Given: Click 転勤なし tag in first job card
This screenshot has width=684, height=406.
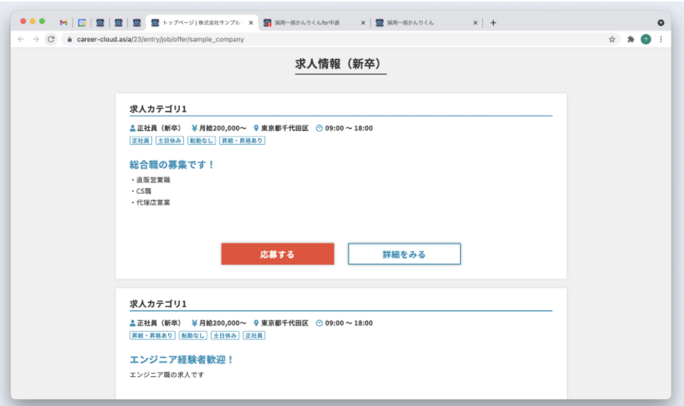Looking at the screenshot, I should tap(201, 141).
